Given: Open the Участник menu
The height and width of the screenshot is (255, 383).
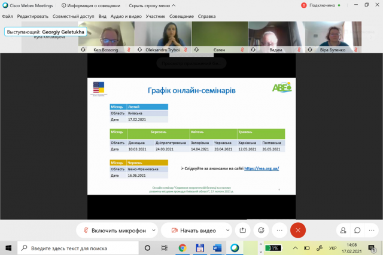Looking at the screenshot, I should 156,16.
